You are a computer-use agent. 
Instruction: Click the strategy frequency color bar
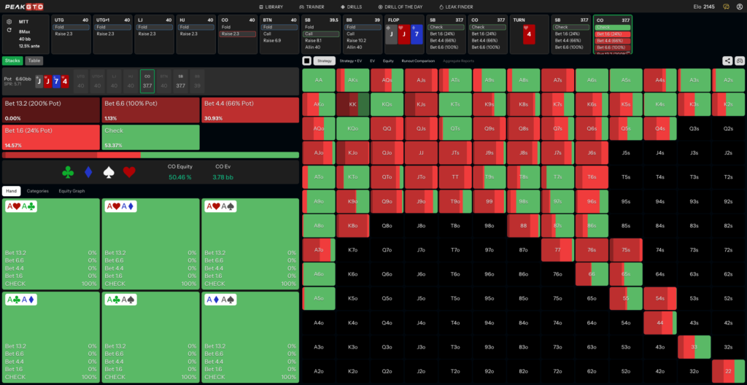pyautogui.click(x=150, y=155)
